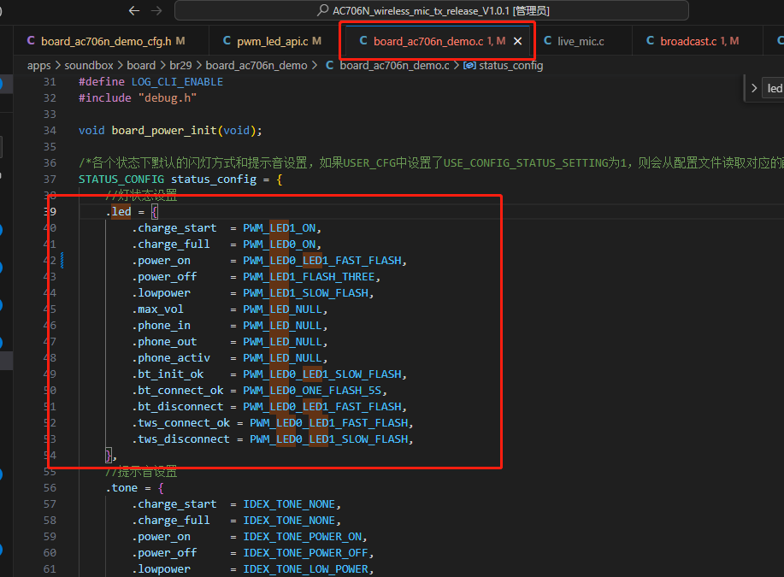Open the 'board' breadcrumb folder
Image resolution: width=784 pixels, height=577 pixels.
point(141,66)
